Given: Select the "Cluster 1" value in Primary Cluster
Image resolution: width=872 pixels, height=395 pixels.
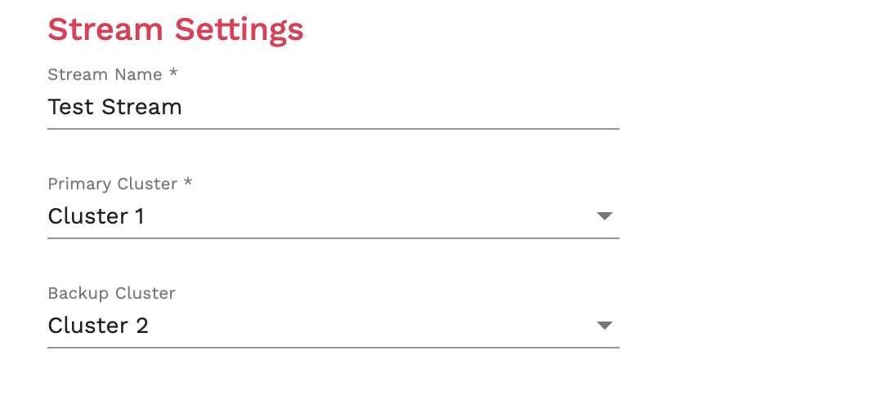Looking at the screenshot, I should click(x=96, y=216).
